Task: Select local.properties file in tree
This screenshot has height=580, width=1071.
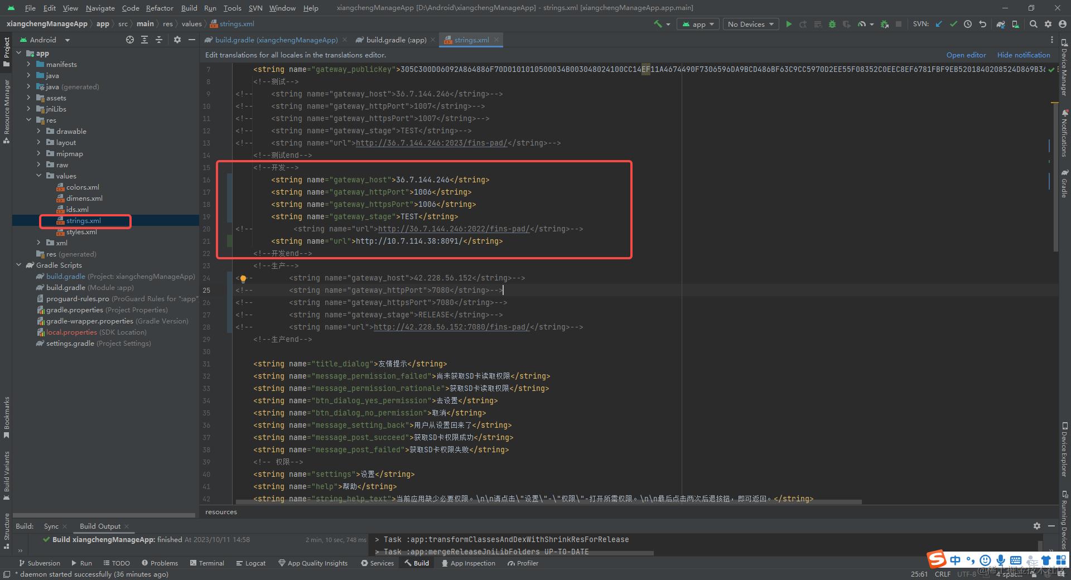Action: click(x=71, y=332)
